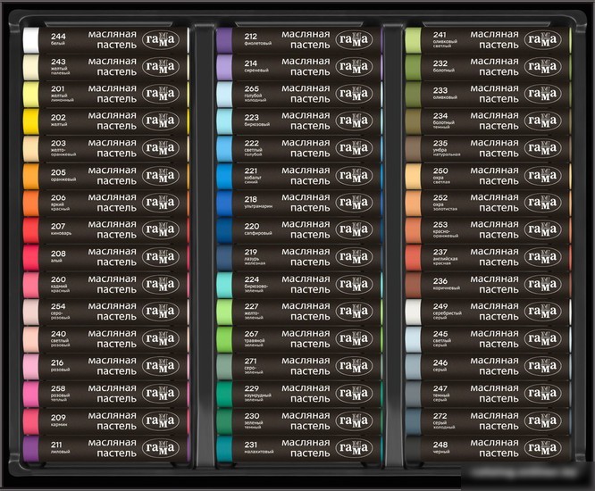Click the 202 желтый label
Screen dimensions: 595x491
(x=59, y=120)
